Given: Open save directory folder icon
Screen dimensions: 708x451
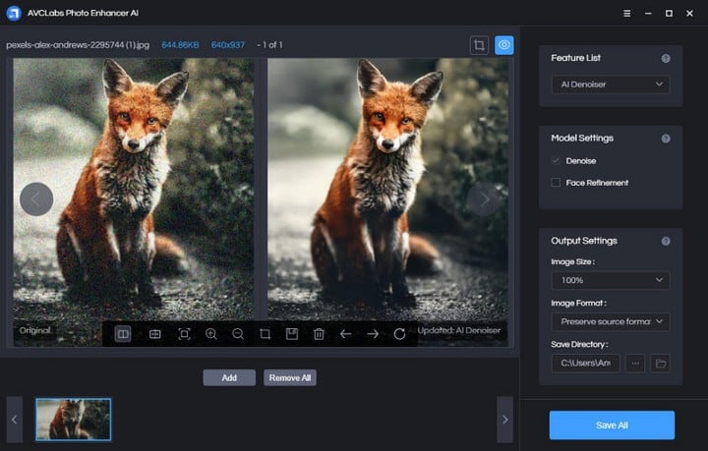Looking at the screenshot, I should pos(660,364).
